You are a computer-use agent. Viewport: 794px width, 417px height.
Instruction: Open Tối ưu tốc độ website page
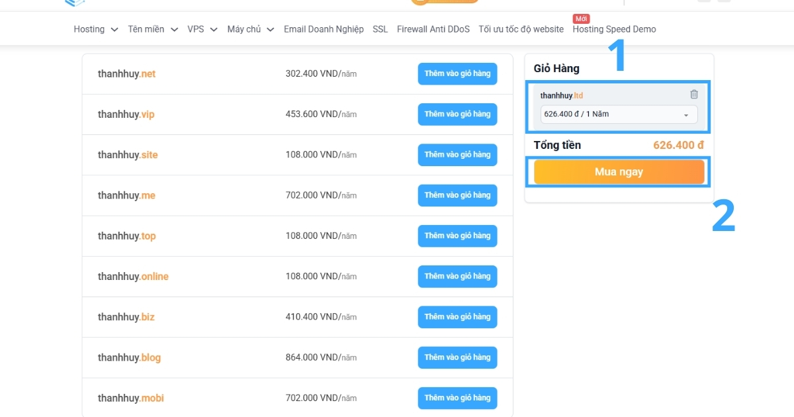coord(521,29)
